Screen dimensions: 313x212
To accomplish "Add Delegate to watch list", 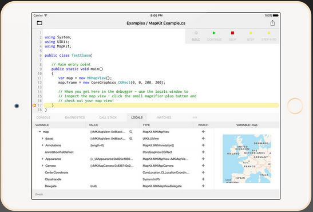I will 203,186.
